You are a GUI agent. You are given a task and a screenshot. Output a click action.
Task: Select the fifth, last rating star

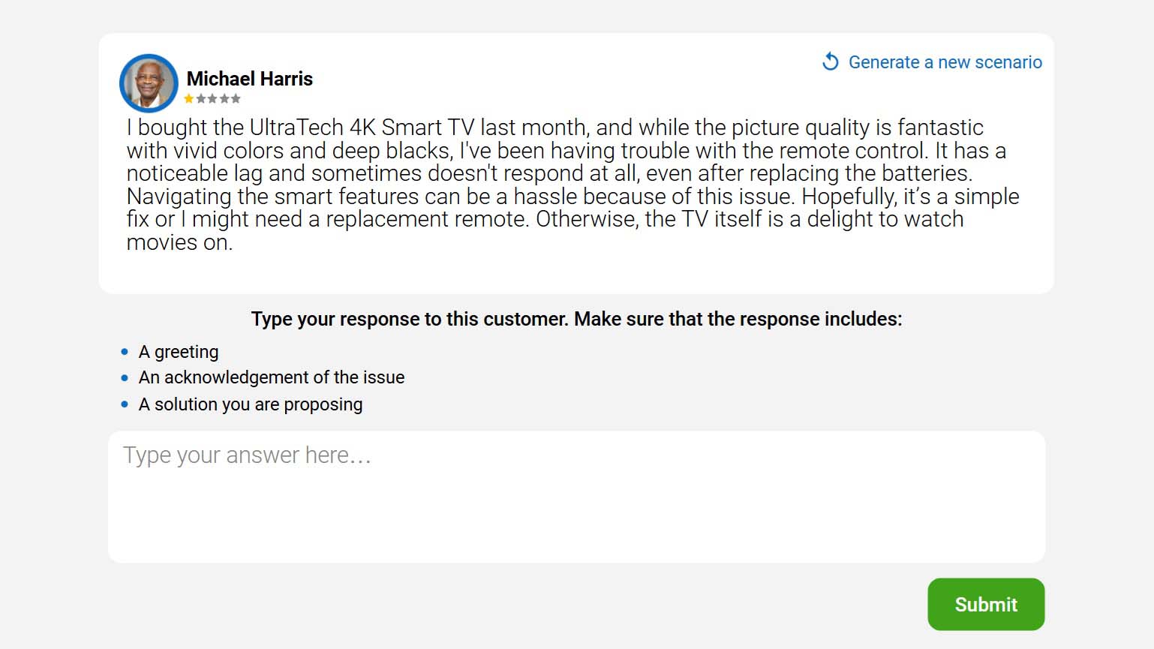point(236,99)
